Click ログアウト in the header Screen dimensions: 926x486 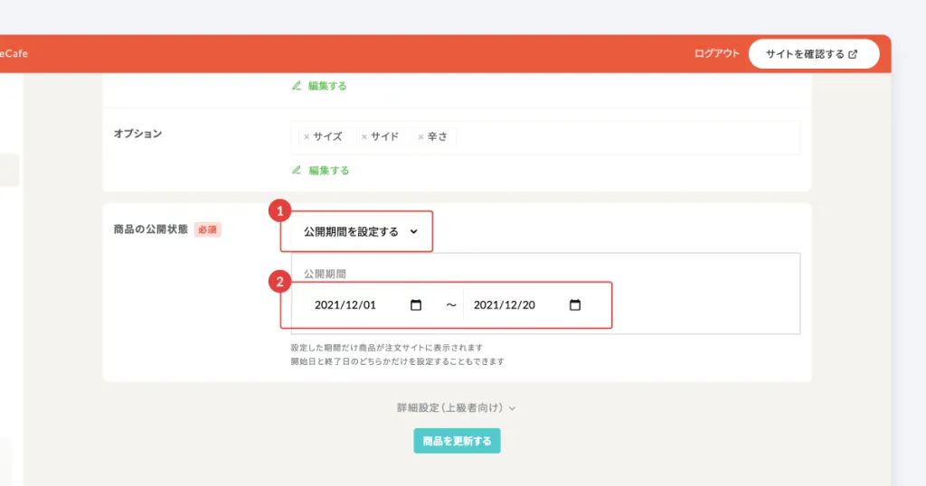tap(716, 53)
